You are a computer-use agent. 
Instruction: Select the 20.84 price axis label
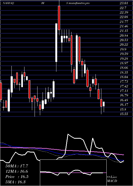point(124,35)
